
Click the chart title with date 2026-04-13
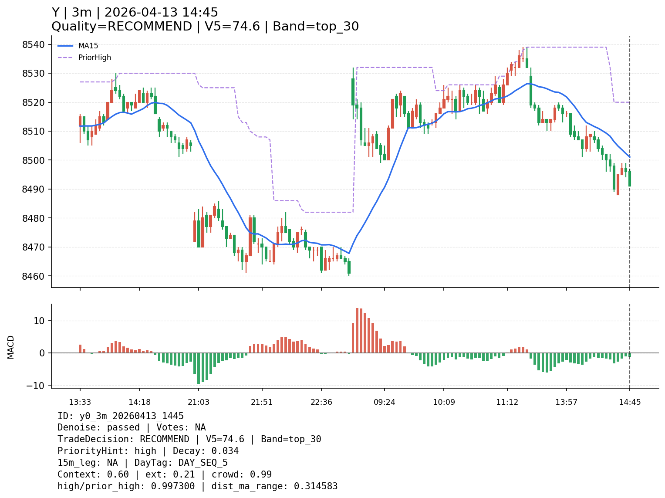click(x=135, y=13)
